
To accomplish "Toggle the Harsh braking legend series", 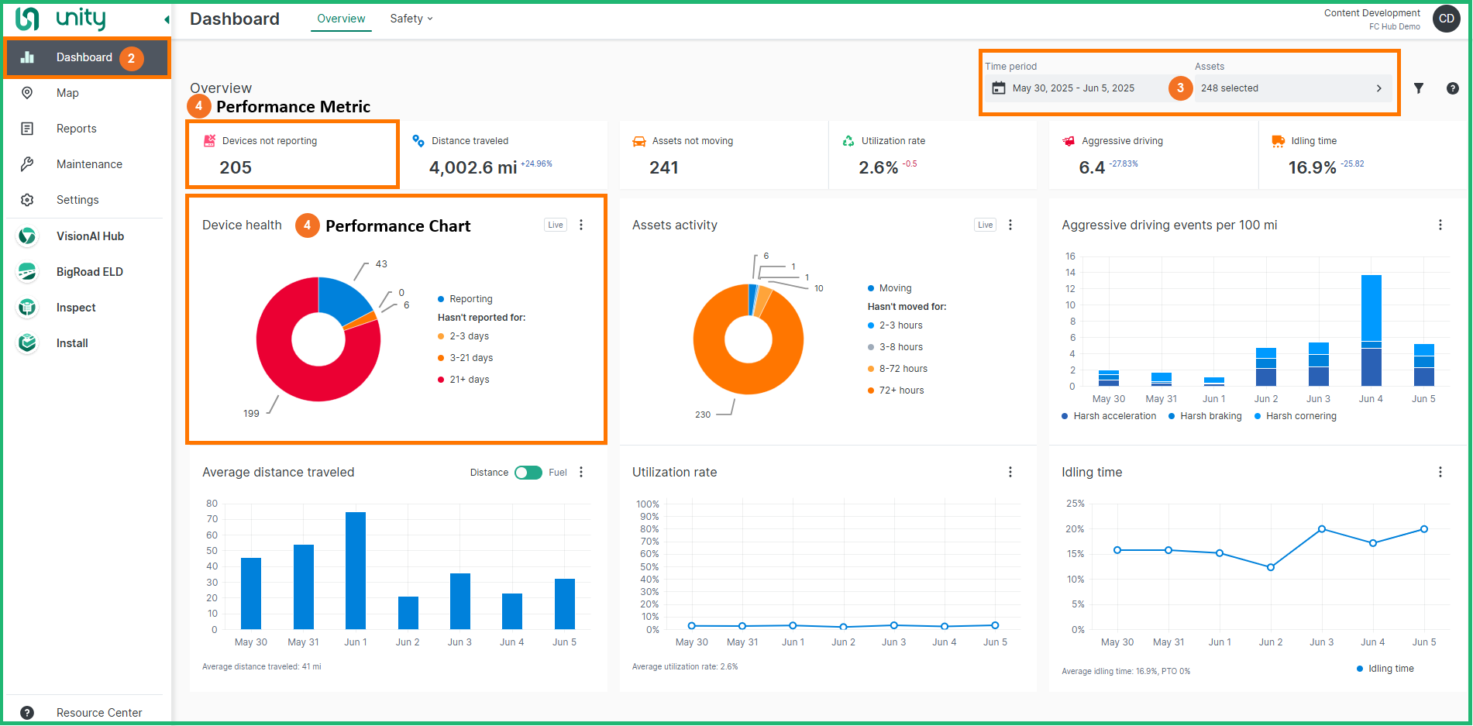I will pyautogui.click(x=1205, y=416).
